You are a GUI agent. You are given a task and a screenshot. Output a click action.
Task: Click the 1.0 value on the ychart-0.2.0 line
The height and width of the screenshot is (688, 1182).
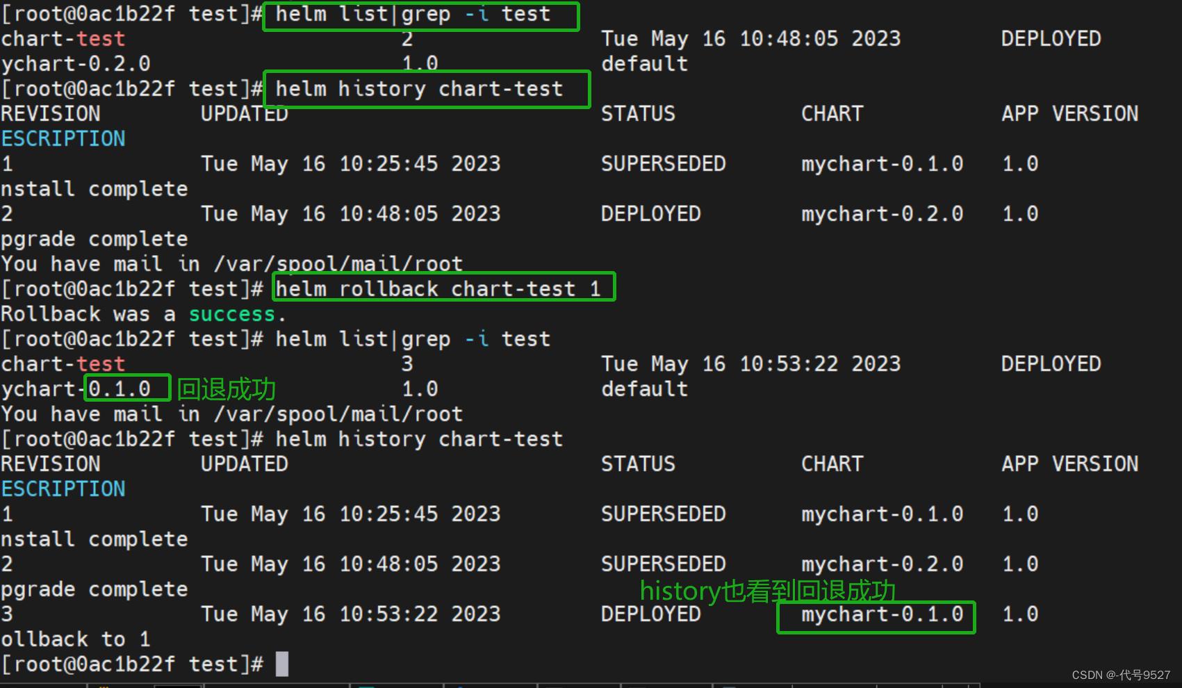(420, 64)
